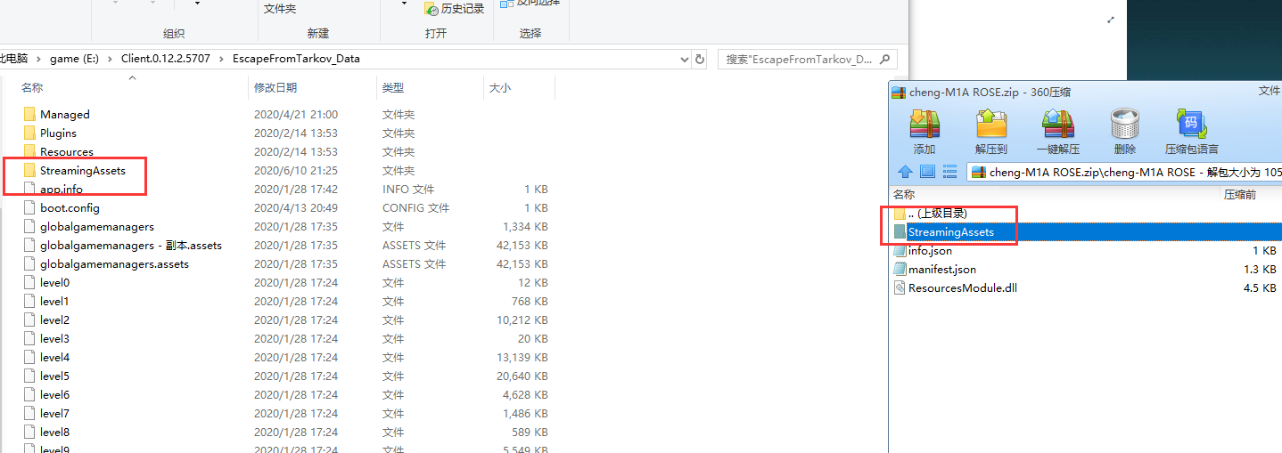Sort Explorer files by 修改日期 column header
This screenshot has width=1282, height=453.
[275, 88]
